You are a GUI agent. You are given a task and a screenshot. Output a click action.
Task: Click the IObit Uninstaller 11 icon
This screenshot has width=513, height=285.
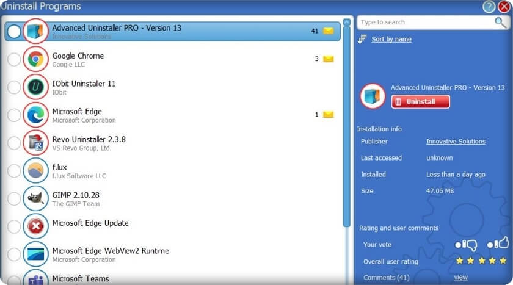pyautogui.click(x=35, y=87)
